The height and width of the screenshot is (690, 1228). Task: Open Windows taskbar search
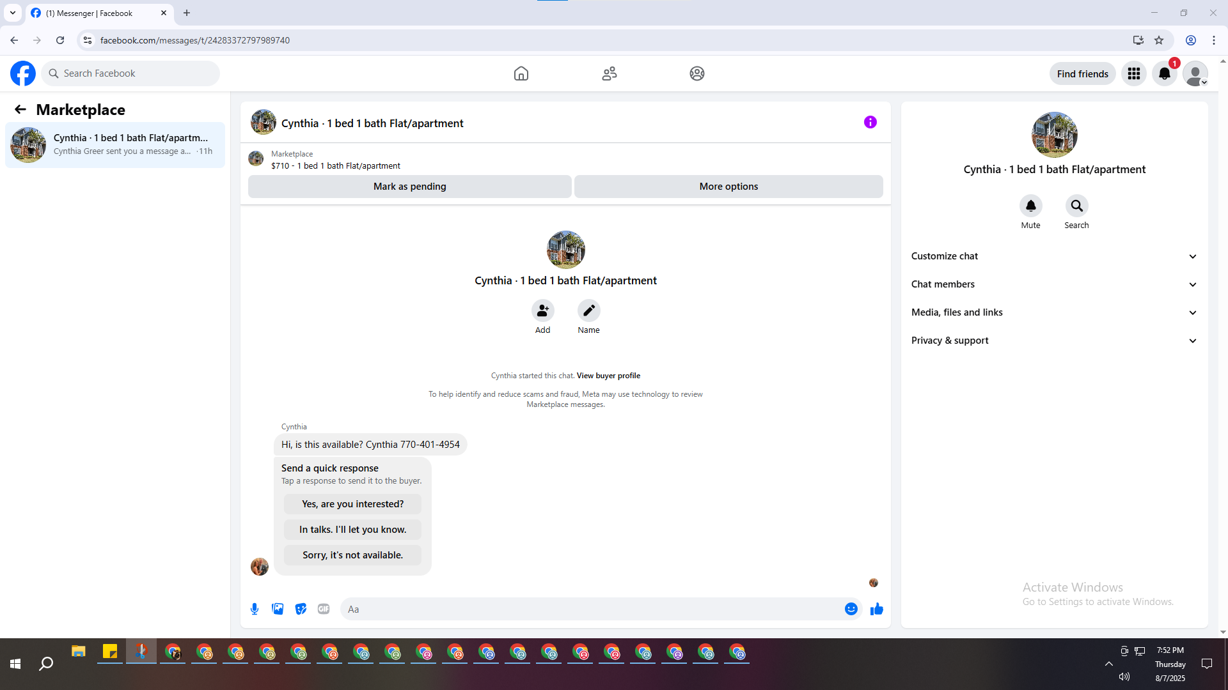(46, 664)
